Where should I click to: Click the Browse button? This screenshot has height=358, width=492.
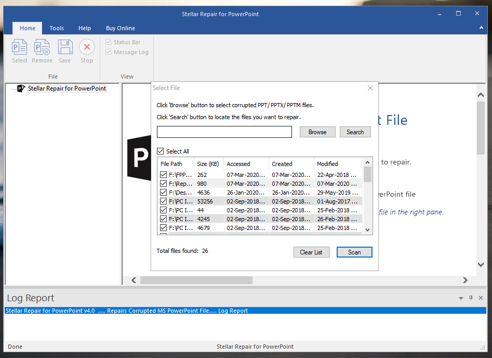click(x=317, y=132)
